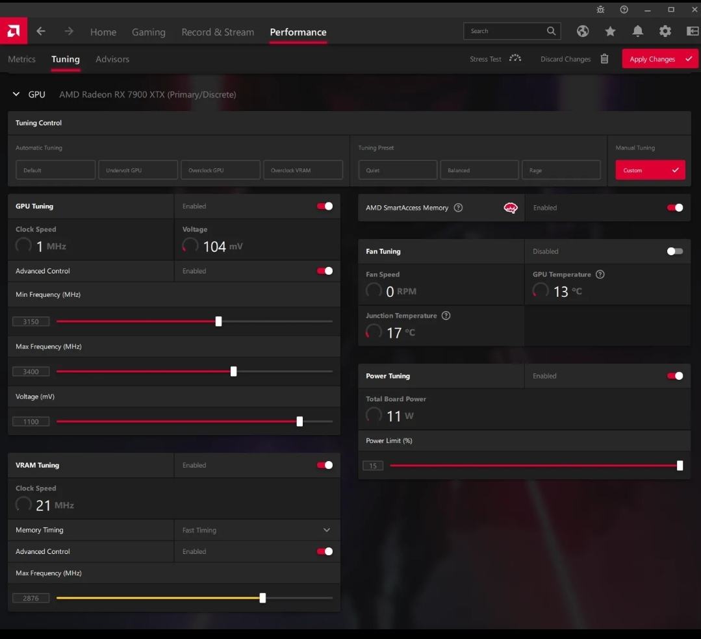Select the Quiet tuning preset
Screen dimensions: 701x639
[x=398, y=170]
